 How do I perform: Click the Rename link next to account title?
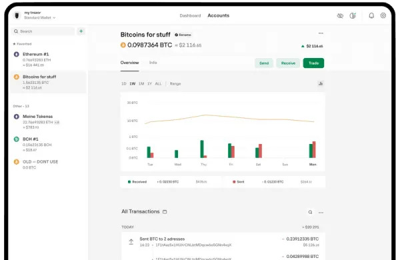[183, 35]
